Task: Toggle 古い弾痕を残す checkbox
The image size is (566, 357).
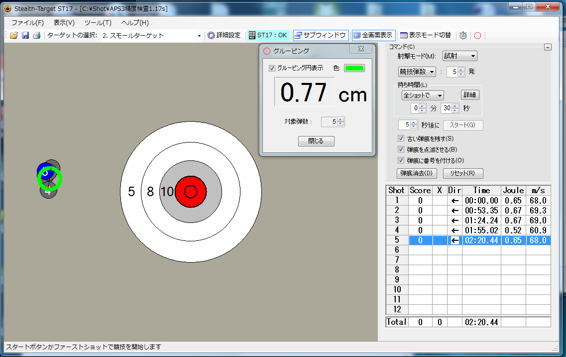Action: coord(401,139)
